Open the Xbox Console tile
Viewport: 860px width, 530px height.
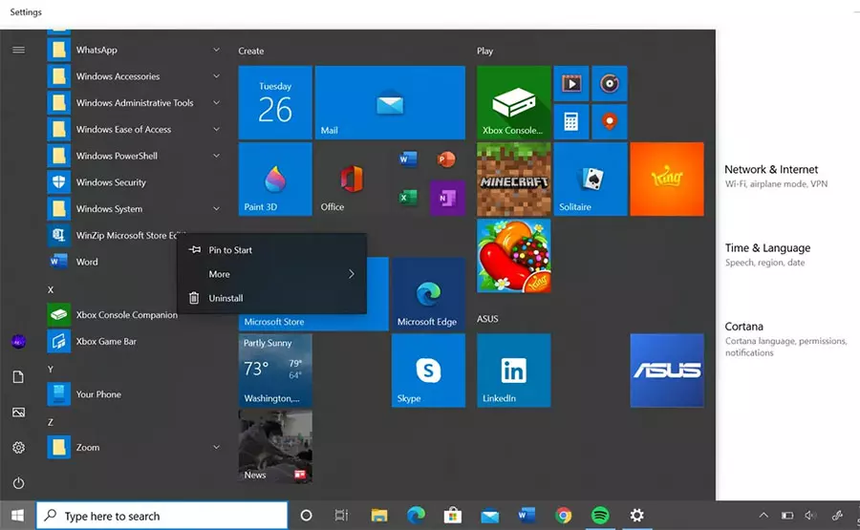pyautogui.click(x=513, y=102)
